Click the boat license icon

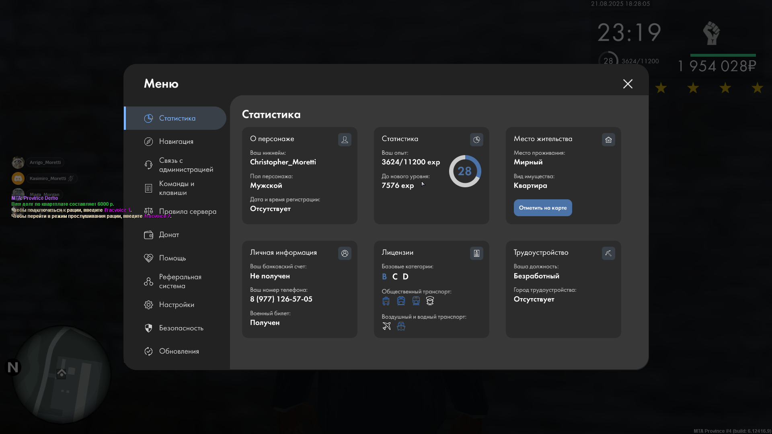click(x=401, y=326)
